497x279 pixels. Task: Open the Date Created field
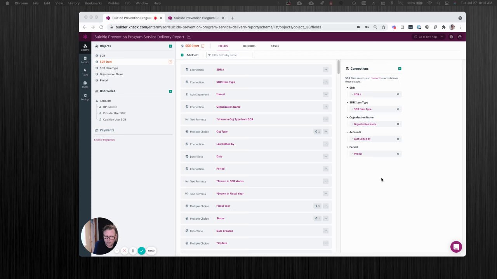click(224, 231)
